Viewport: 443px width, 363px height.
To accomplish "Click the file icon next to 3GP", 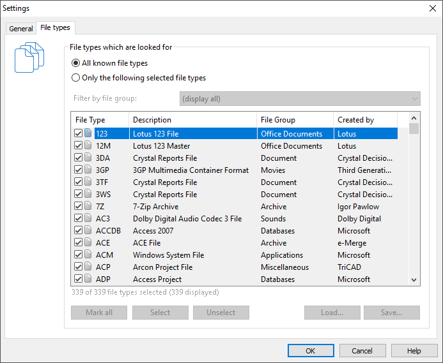I will click(x=88, y=170).
